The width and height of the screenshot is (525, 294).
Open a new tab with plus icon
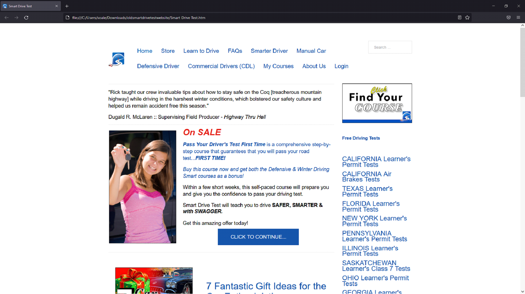point(67,6)
